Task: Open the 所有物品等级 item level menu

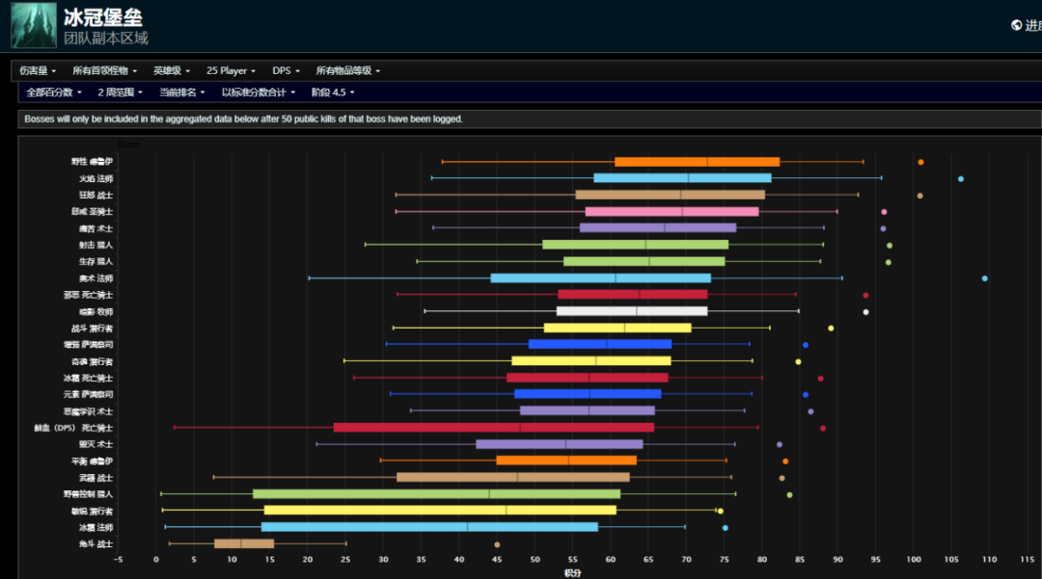Action: coord(347,70)
